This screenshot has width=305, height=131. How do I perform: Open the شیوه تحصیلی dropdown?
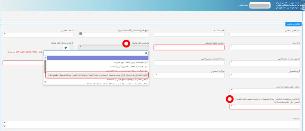pyautogui.click(x=38, y=35)
